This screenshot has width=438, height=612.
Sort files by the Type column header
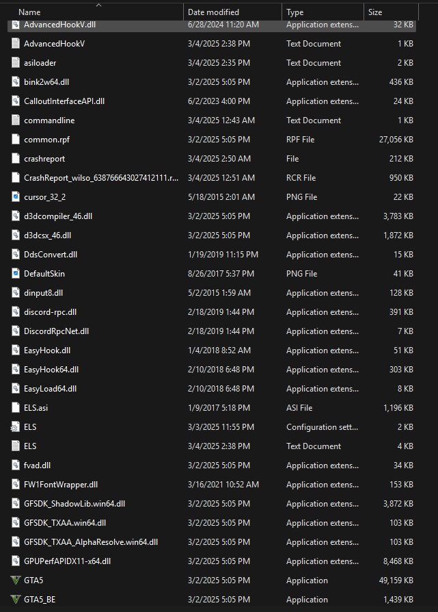(295, 12)
